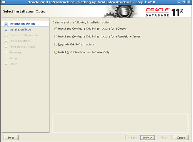Click the Installation Type step marker icon

(6, 30)
